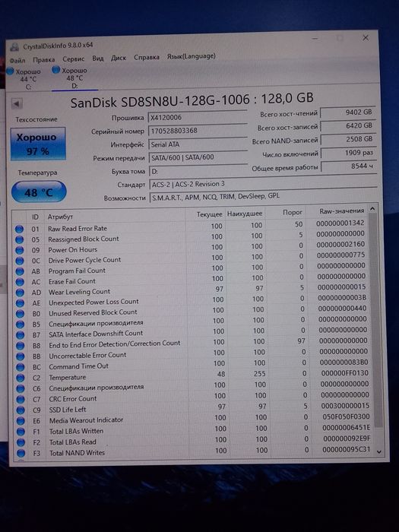Click the Возможности field S.M.A.R.T., APM, NCQ
Screen dimensions: 399x532
click(x=263, y=197)
